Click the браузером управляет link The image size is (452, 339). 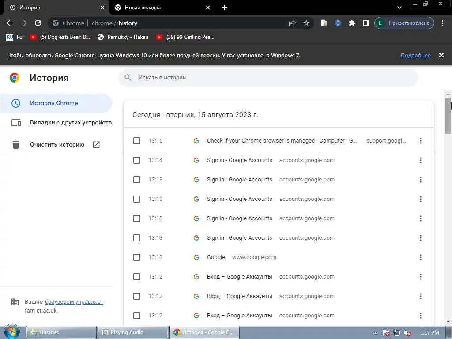[74, 302]
